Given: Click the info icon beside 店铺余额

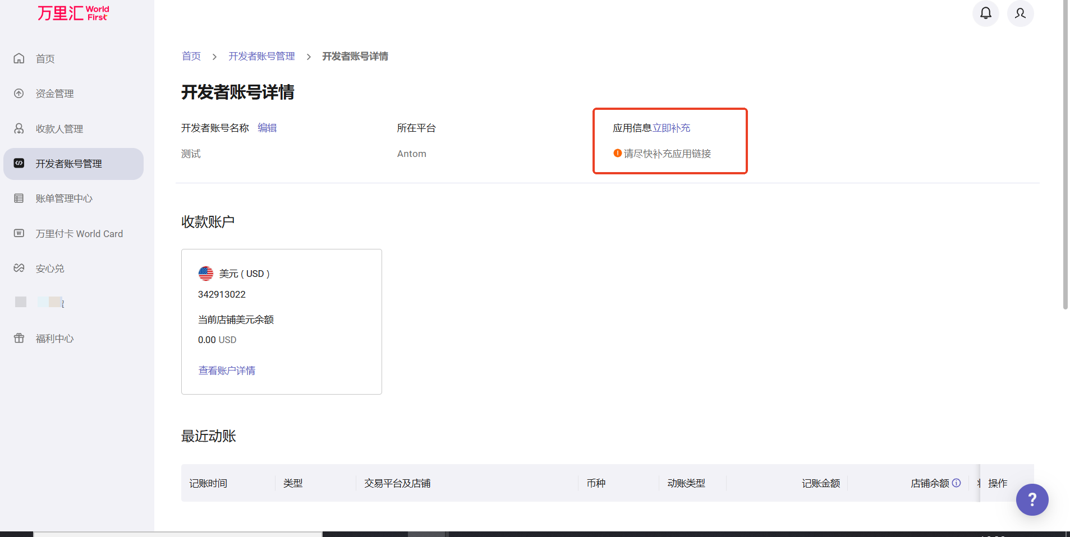Looking at the screenshot, I should (957, 483).
